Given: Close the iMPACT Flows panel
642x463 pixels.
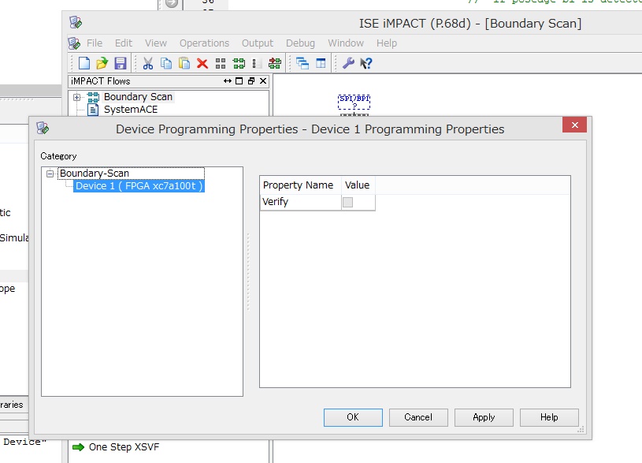Looking at the screenshot, I should click(x=263, y=81).
